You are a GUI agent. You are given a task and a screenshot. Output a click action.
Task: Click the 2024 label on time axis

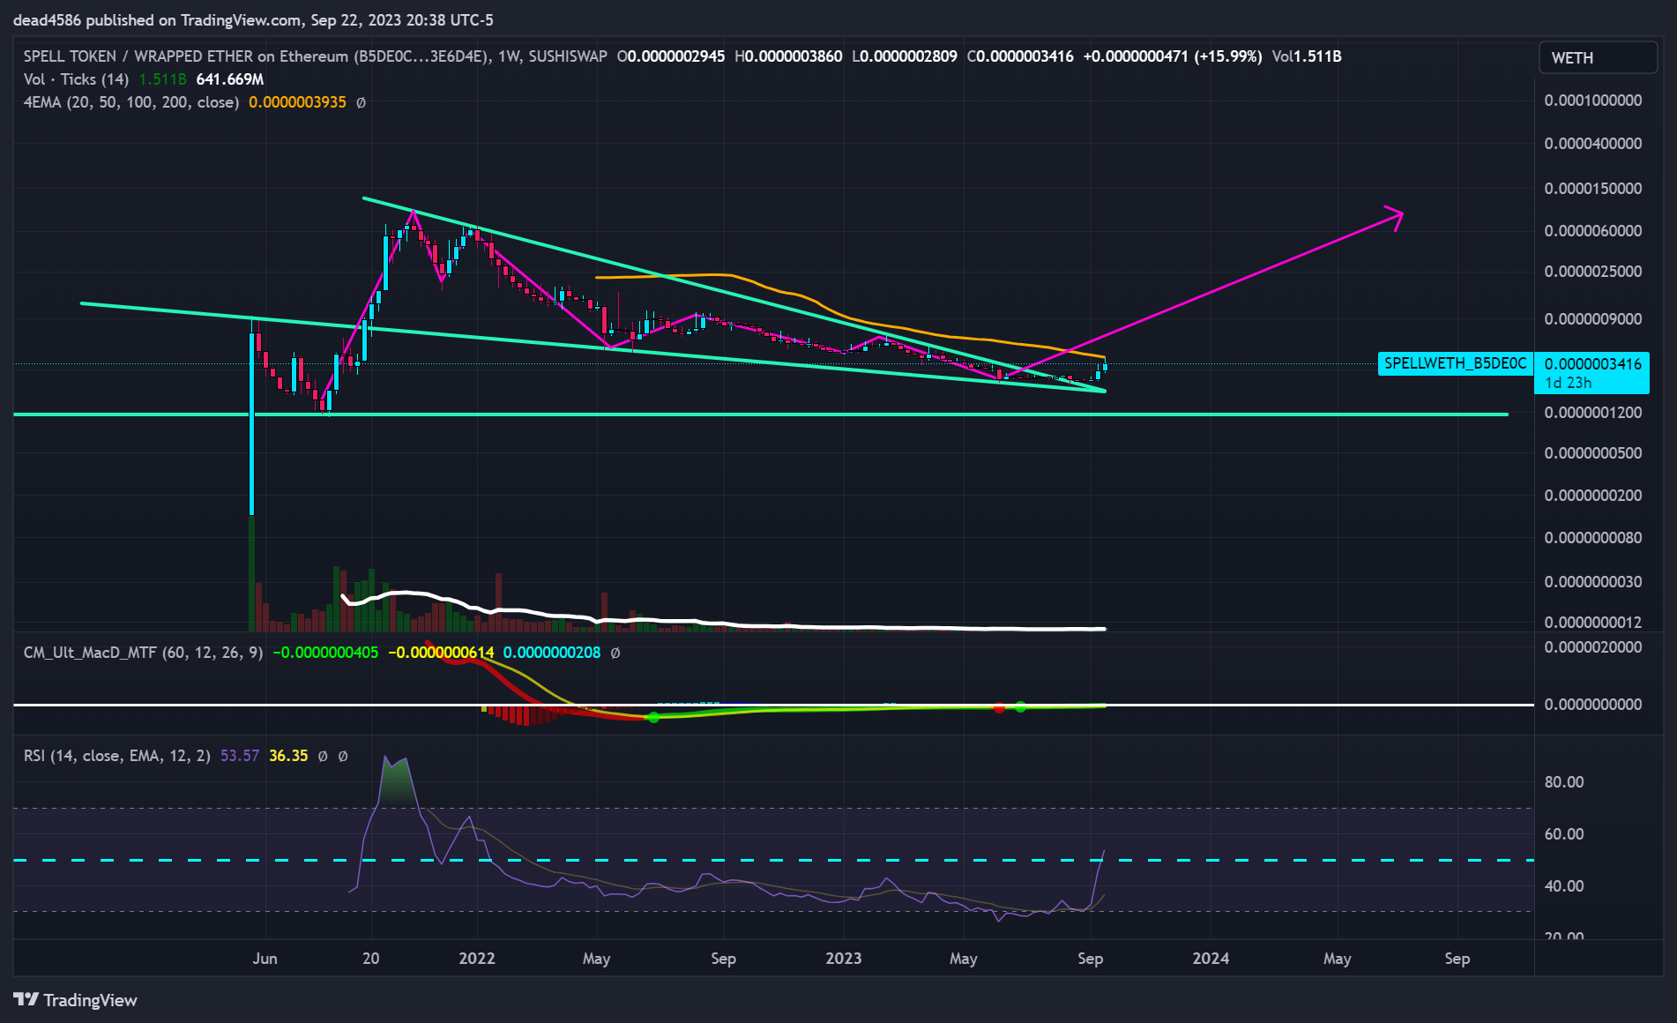1211,958
